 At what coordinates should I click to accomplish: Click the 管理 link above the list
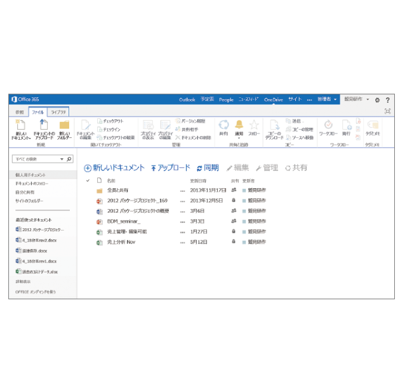(x=267, y=168)
